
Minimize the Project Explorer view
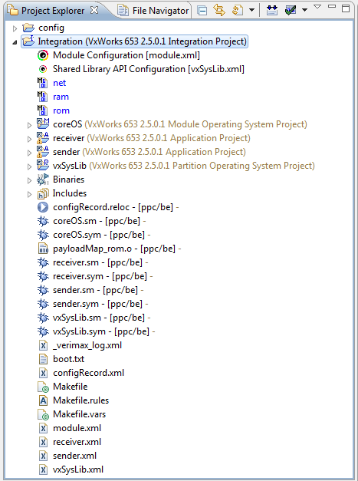332,6
